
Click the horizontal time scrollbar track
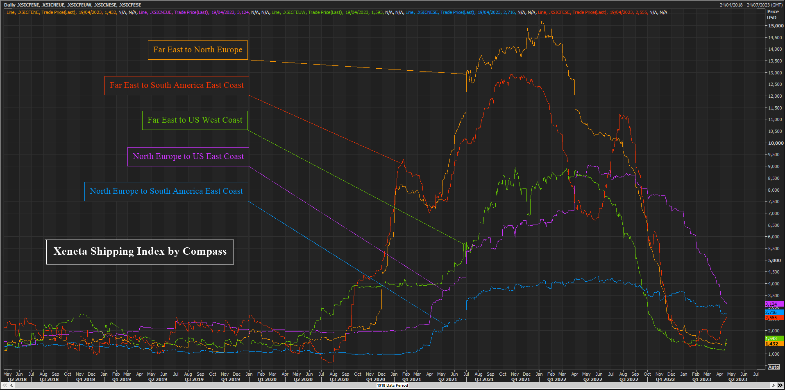392,386
